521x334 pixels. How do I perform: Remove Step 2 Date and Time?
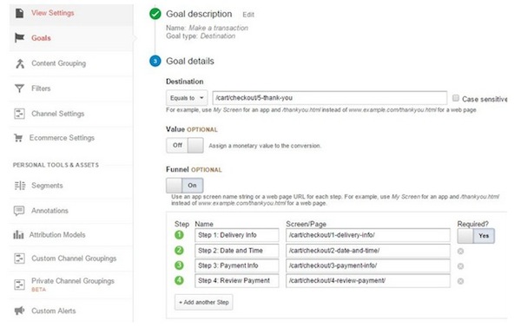click(x=460, y=252)
